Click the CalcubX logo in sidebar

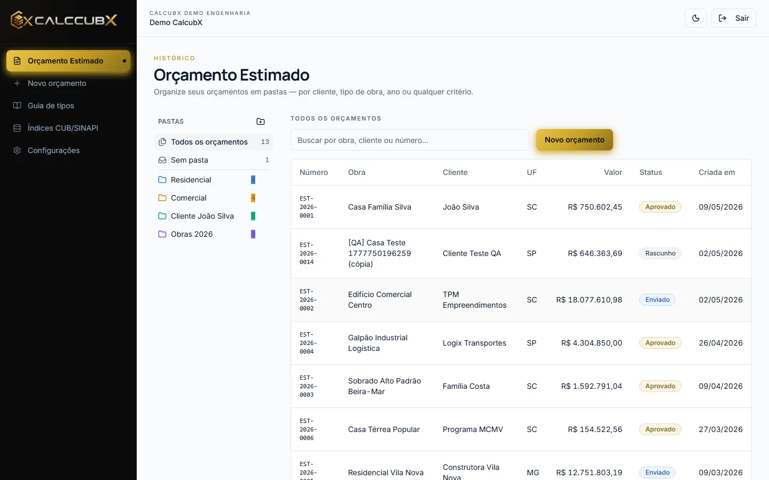point(64,20)
